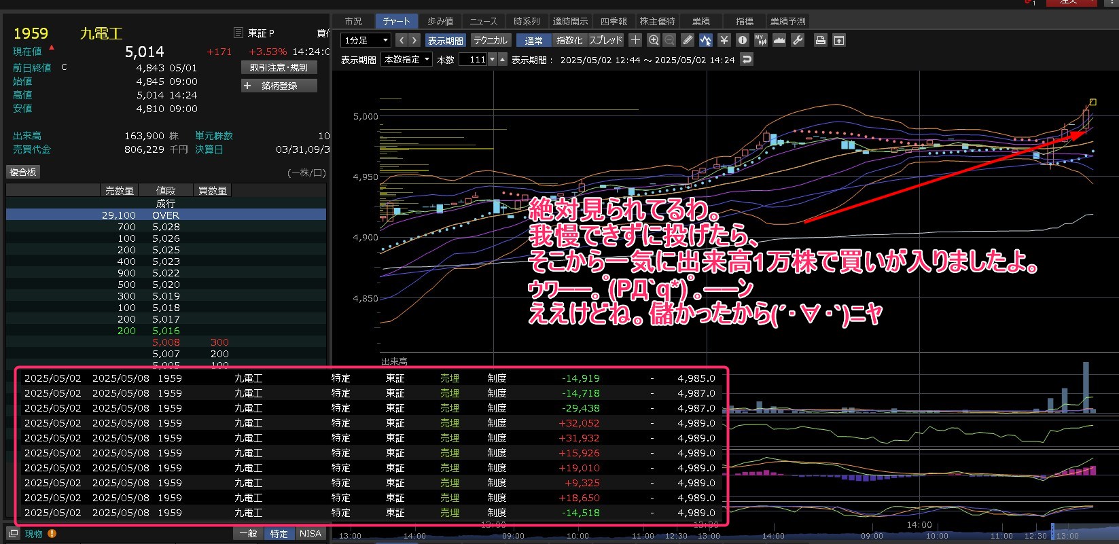
Task: Click the OVER row in order board
Action: (x=166, y=215)
